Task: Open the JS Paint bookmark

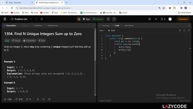Action: [123, 13]
